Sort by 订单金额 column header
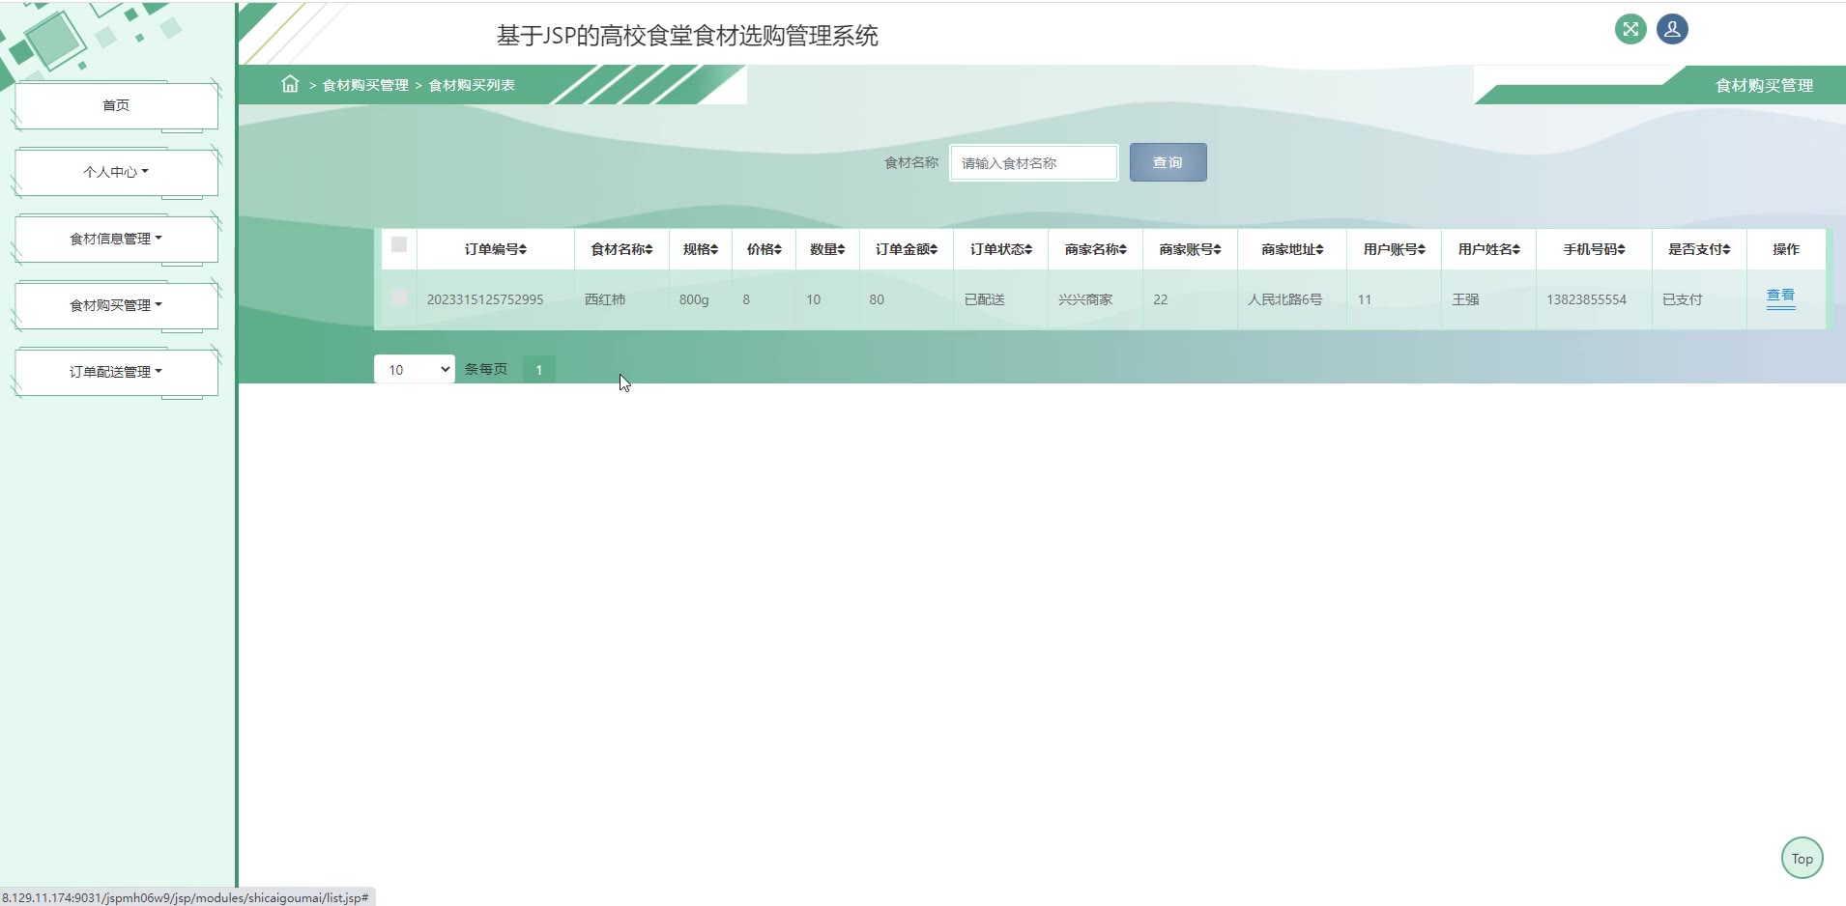The width and height of the screenshot is (1846, 906). coord(907,249)
